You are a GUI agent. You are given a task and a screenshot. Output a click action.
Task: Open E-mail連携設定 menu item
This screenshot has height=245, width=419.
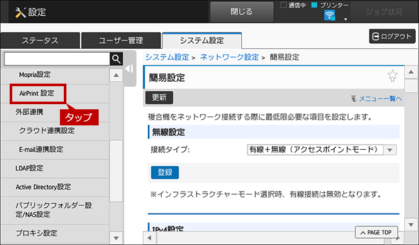coord(55,150)
